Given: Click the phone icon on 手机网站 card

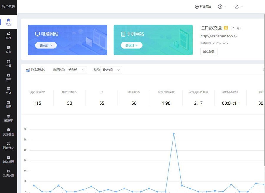Looking at the screenshot, I should coord(123,34).
